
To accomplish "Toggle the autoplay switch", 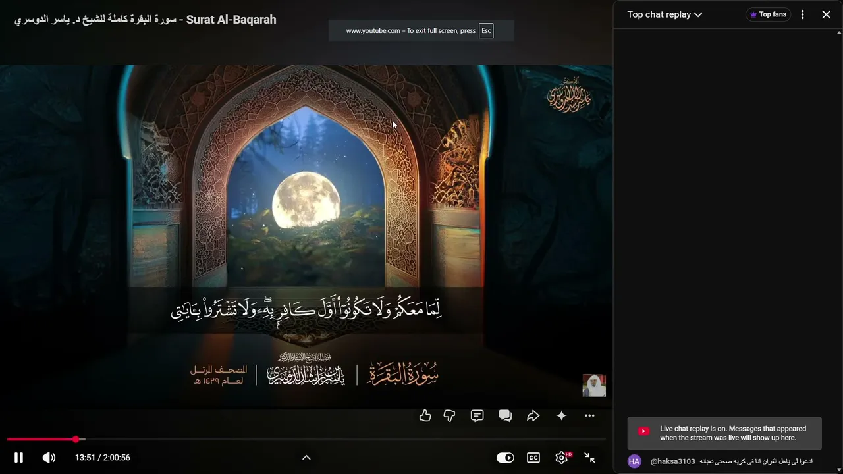I will 505,458.
